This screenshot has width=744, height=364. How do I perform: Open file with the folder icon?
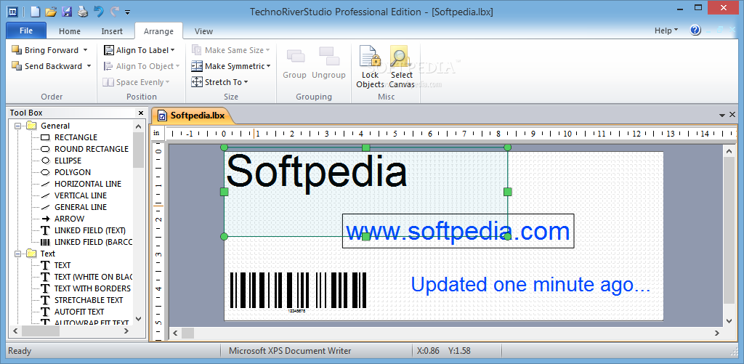click(52, 12)
